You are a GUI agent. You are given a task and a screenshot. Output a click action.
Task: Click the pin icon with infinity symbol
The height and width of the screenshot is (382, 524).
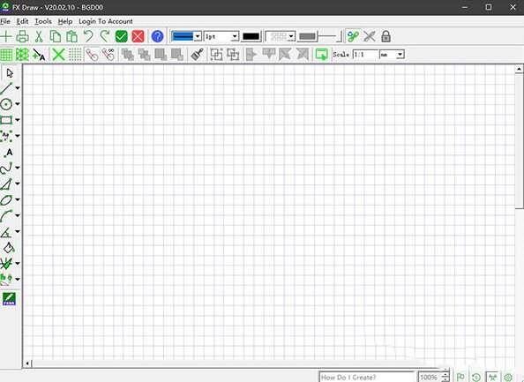[109, 54]
